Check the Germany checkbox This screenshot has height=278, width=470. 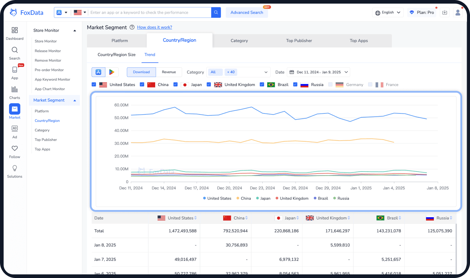coord(330,85)
